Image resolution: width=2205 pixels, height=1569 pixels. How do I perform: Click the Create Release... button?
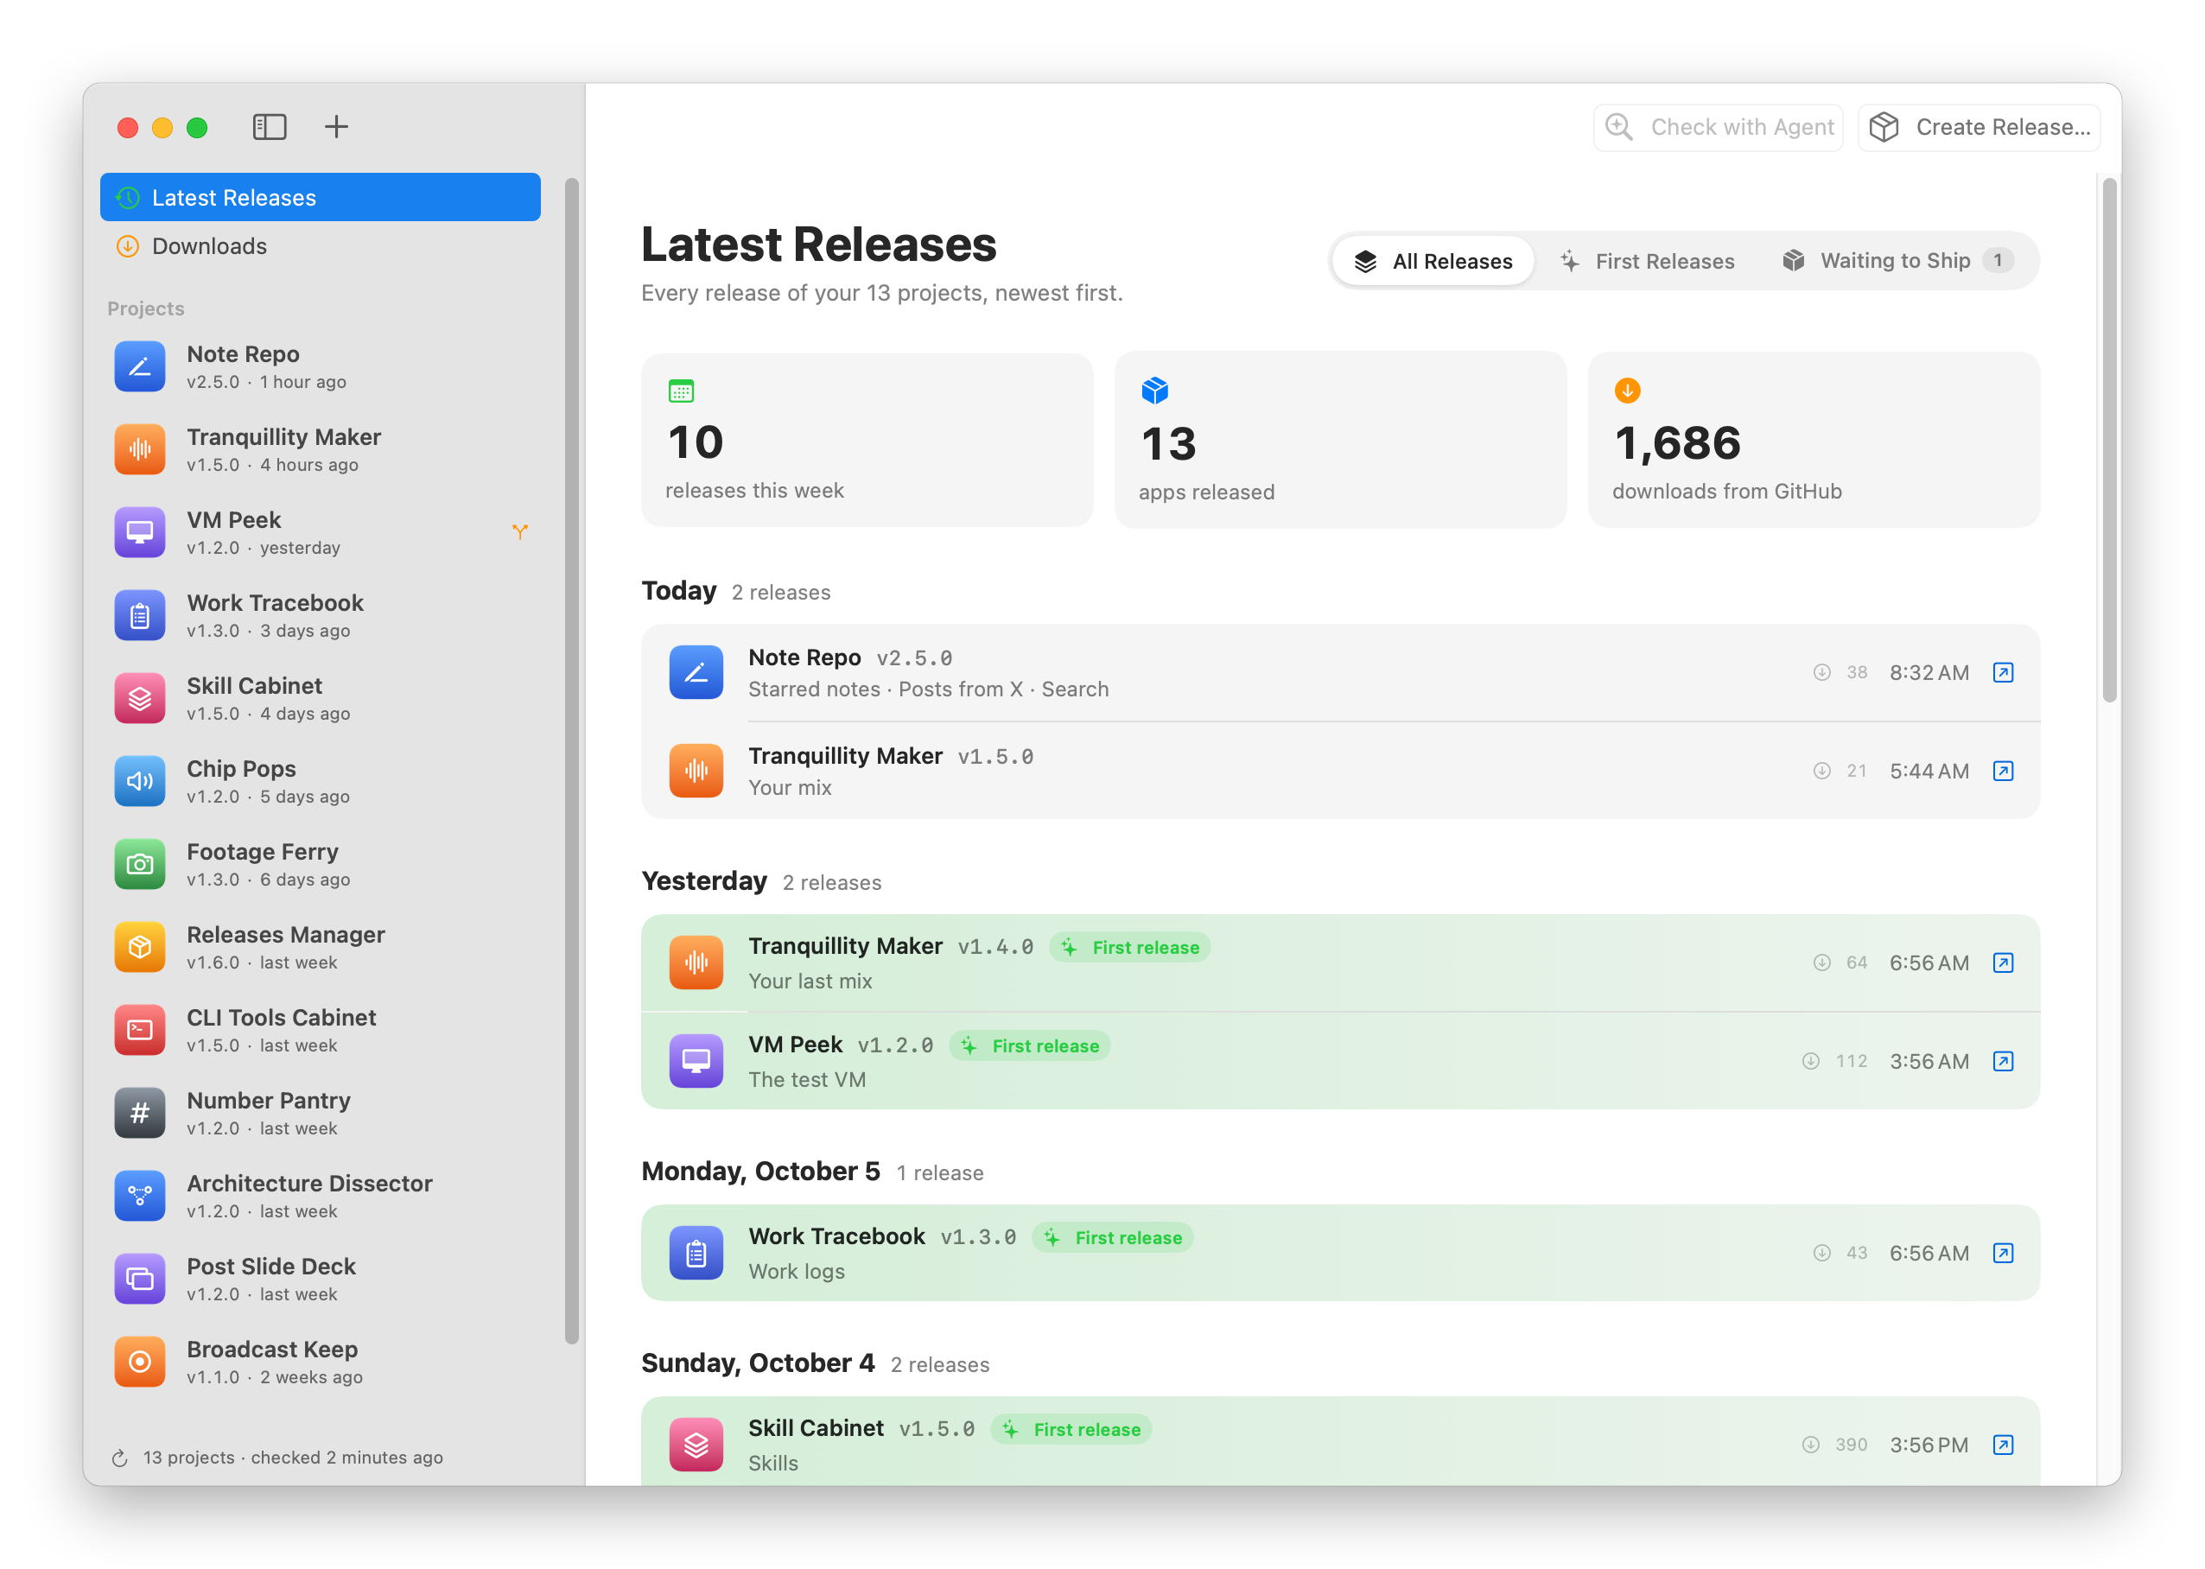pos(1979,126)
